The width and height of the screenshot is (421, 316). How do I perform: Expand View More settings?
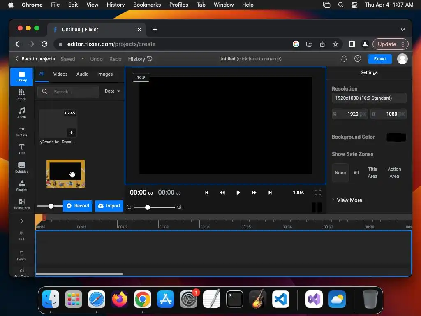click(347, 200)
